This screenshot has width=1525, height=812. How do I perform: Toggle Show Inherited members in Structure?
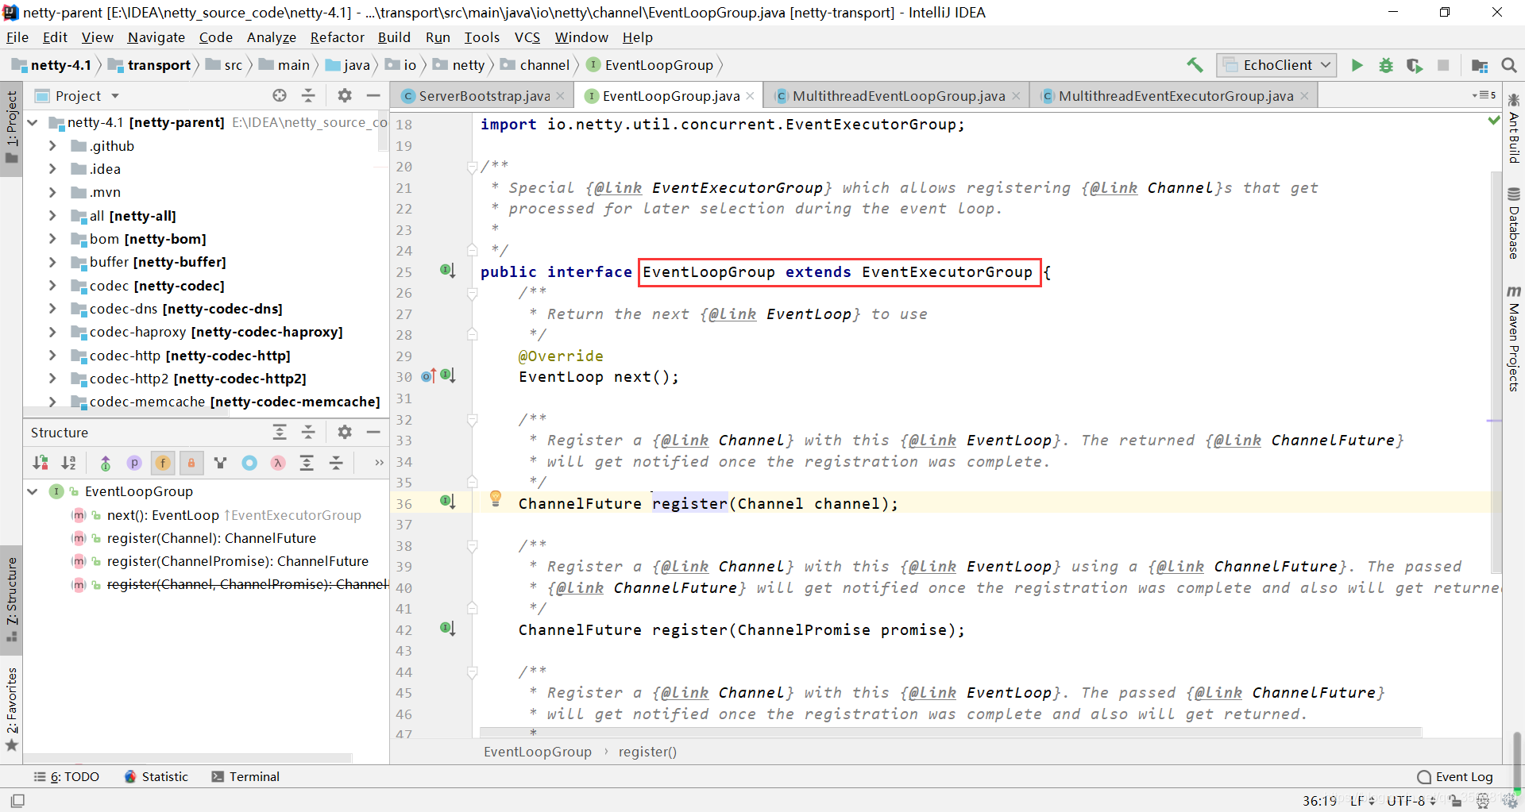[106, 463]
